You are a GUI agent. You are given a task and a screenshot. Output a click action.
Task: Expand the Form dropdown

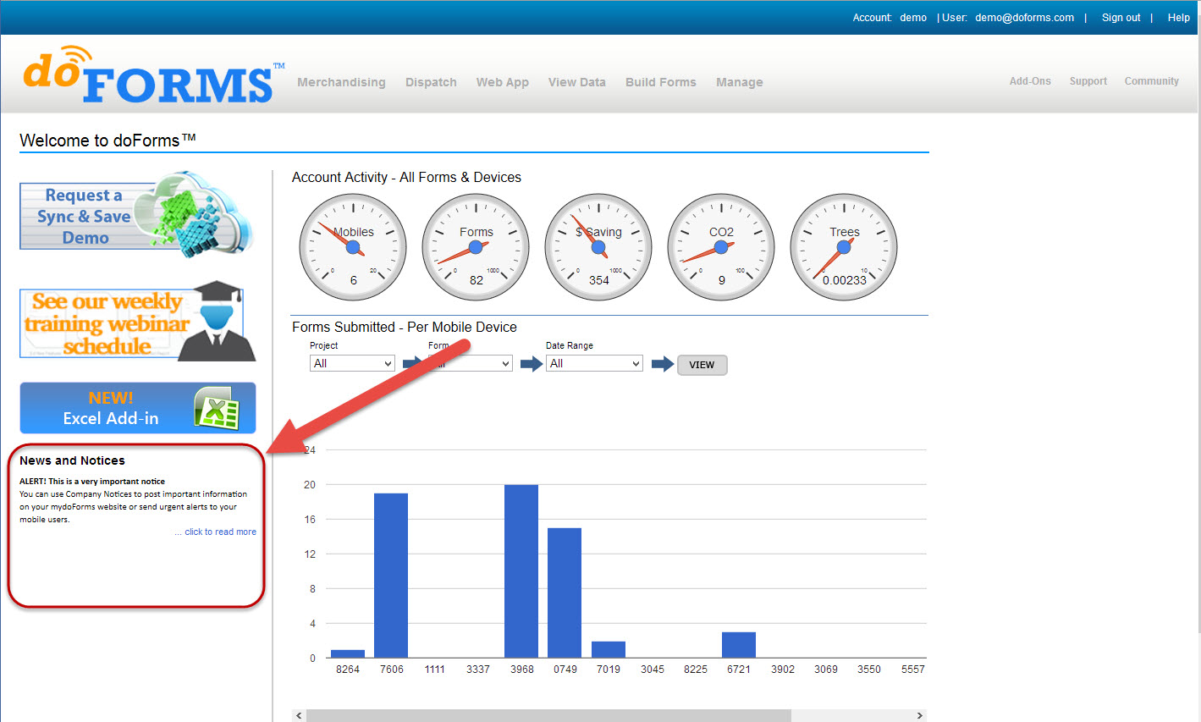(470, 363)
